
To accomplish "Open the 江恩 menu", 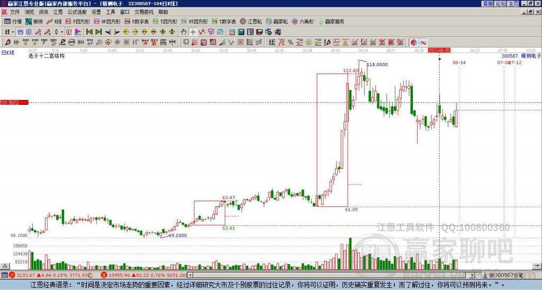I will click(x=58, y=12).
